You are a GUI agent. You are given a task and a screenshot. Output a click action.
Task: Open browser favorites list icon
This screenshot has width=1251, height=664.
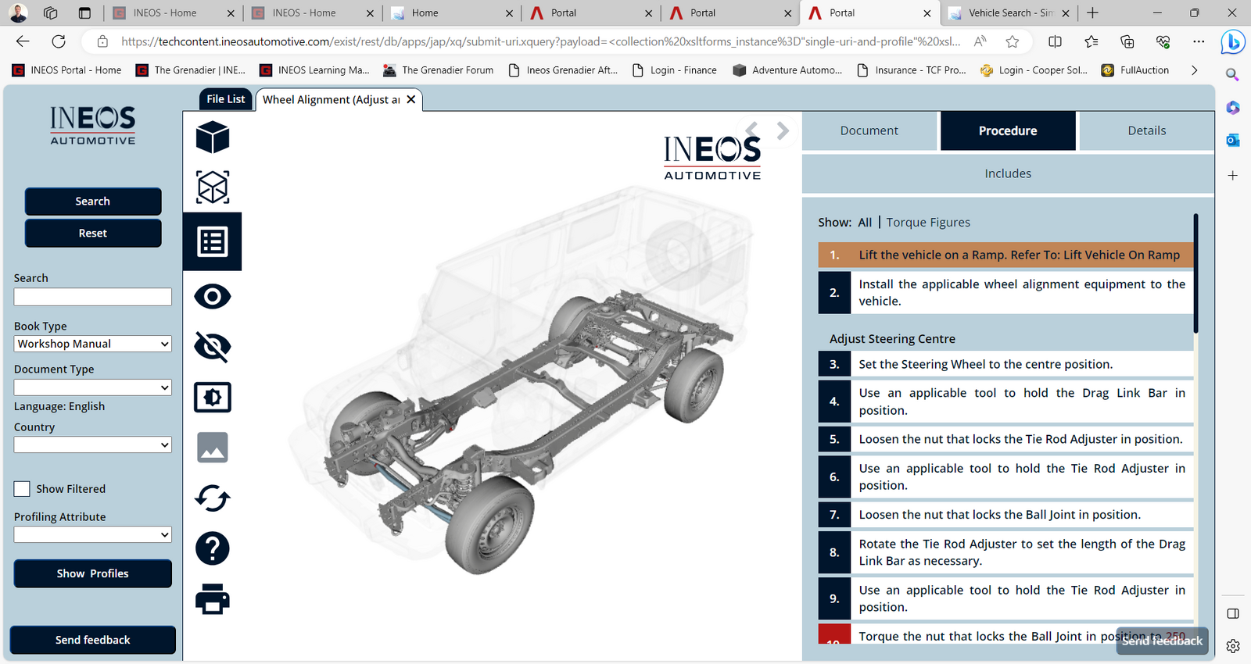pyautogui.click(x=1091, y=41)
